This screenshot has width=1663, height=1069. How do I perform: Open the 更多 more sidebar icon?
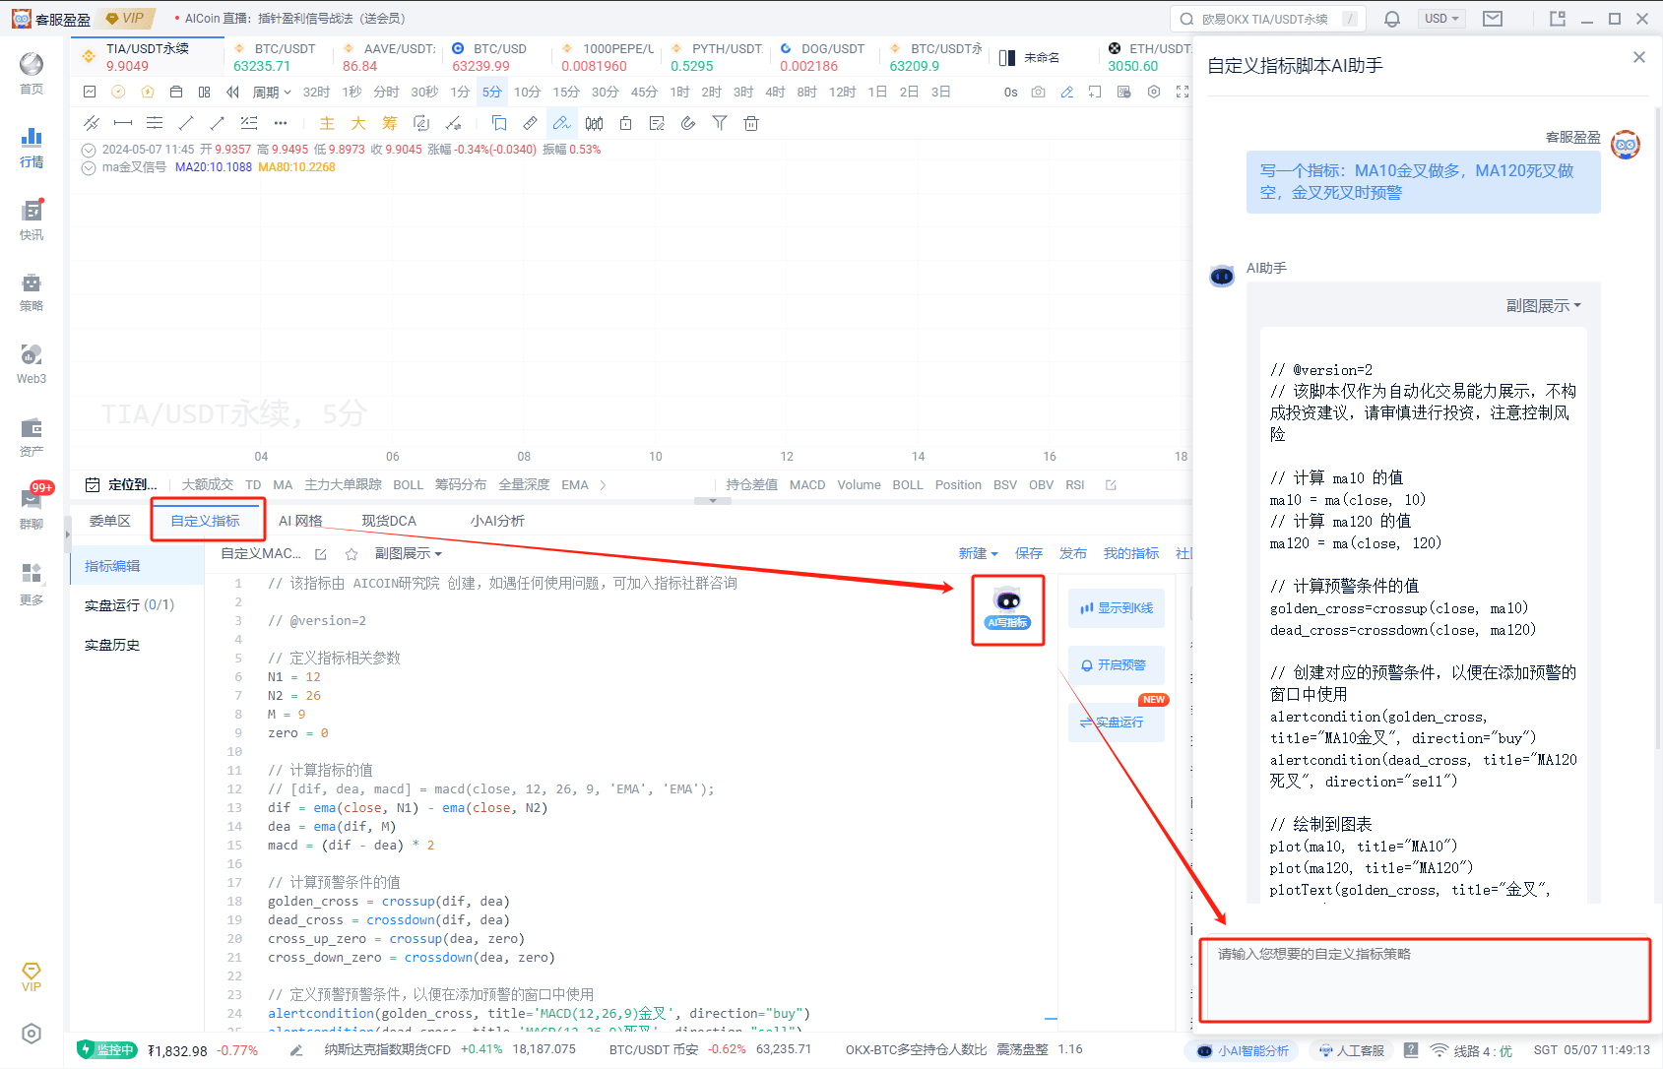coord(32,584)
